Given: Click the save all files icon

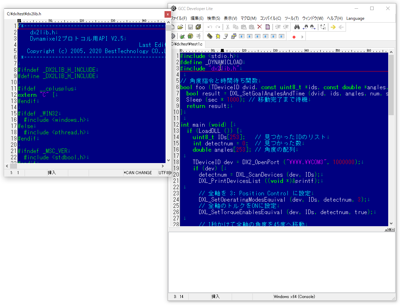Looking at the screenshot, I should [x=198, y=27].
